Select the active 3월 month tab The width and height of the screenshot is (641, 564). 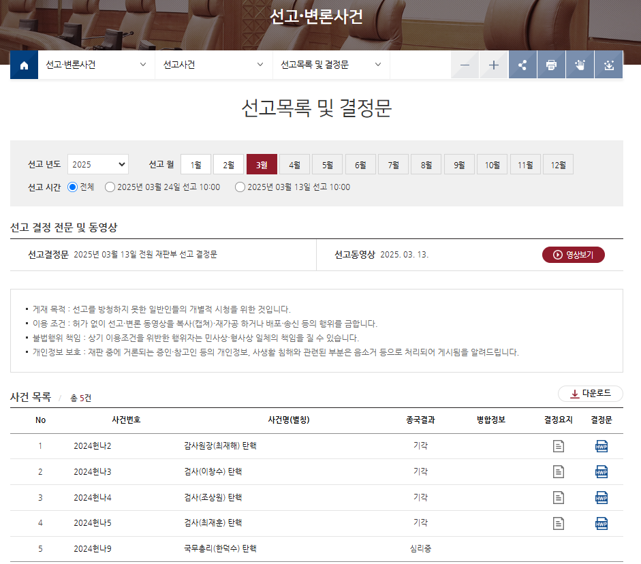tap(262, 164)
